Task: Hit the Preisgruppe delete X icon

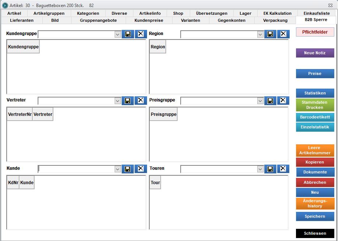Action: (x=283, y=100)
